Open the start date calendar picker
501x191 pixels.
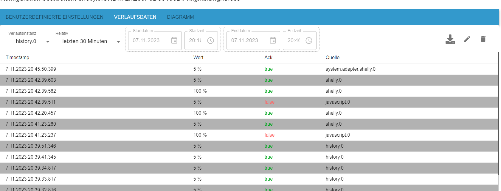click(174, 40)
